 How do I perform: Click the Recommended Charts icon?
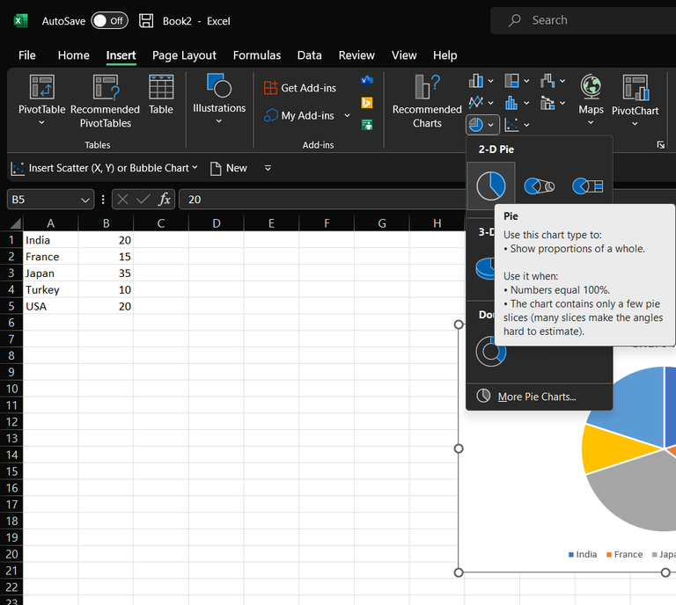[427, 88]
